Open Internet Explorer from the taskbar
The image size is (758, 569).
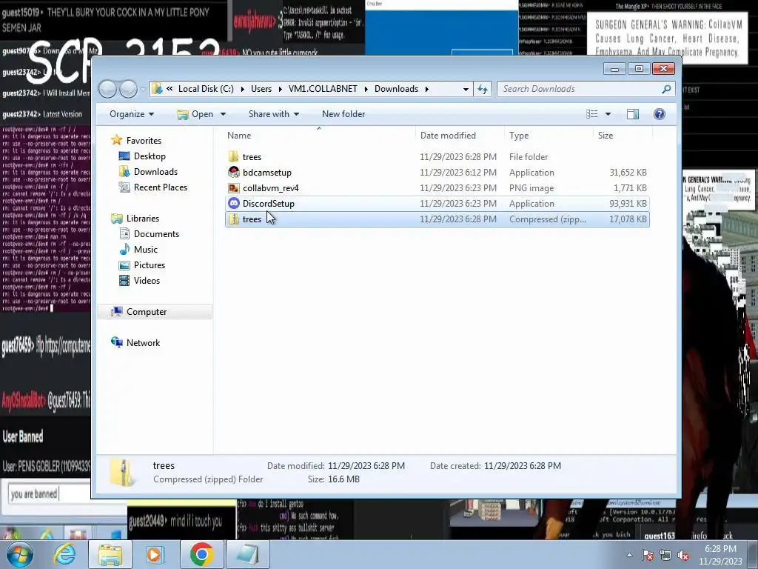pos(65,554)
